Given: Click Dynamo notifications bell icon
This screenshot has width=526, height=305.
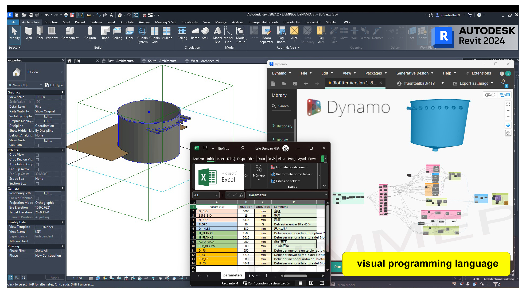Looking at the screenshot, I should click(x=503, y=82).
